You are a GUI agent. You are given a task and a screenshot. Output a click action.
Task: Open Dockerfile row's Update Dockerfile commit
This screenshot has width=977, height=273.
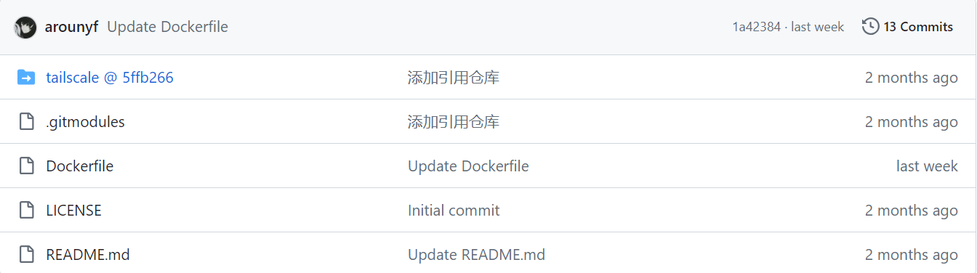[468, 166]
